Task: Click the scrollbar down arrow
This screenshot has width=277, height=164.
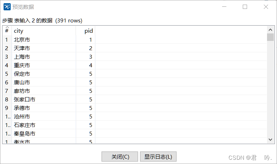Action: [270, 139]
